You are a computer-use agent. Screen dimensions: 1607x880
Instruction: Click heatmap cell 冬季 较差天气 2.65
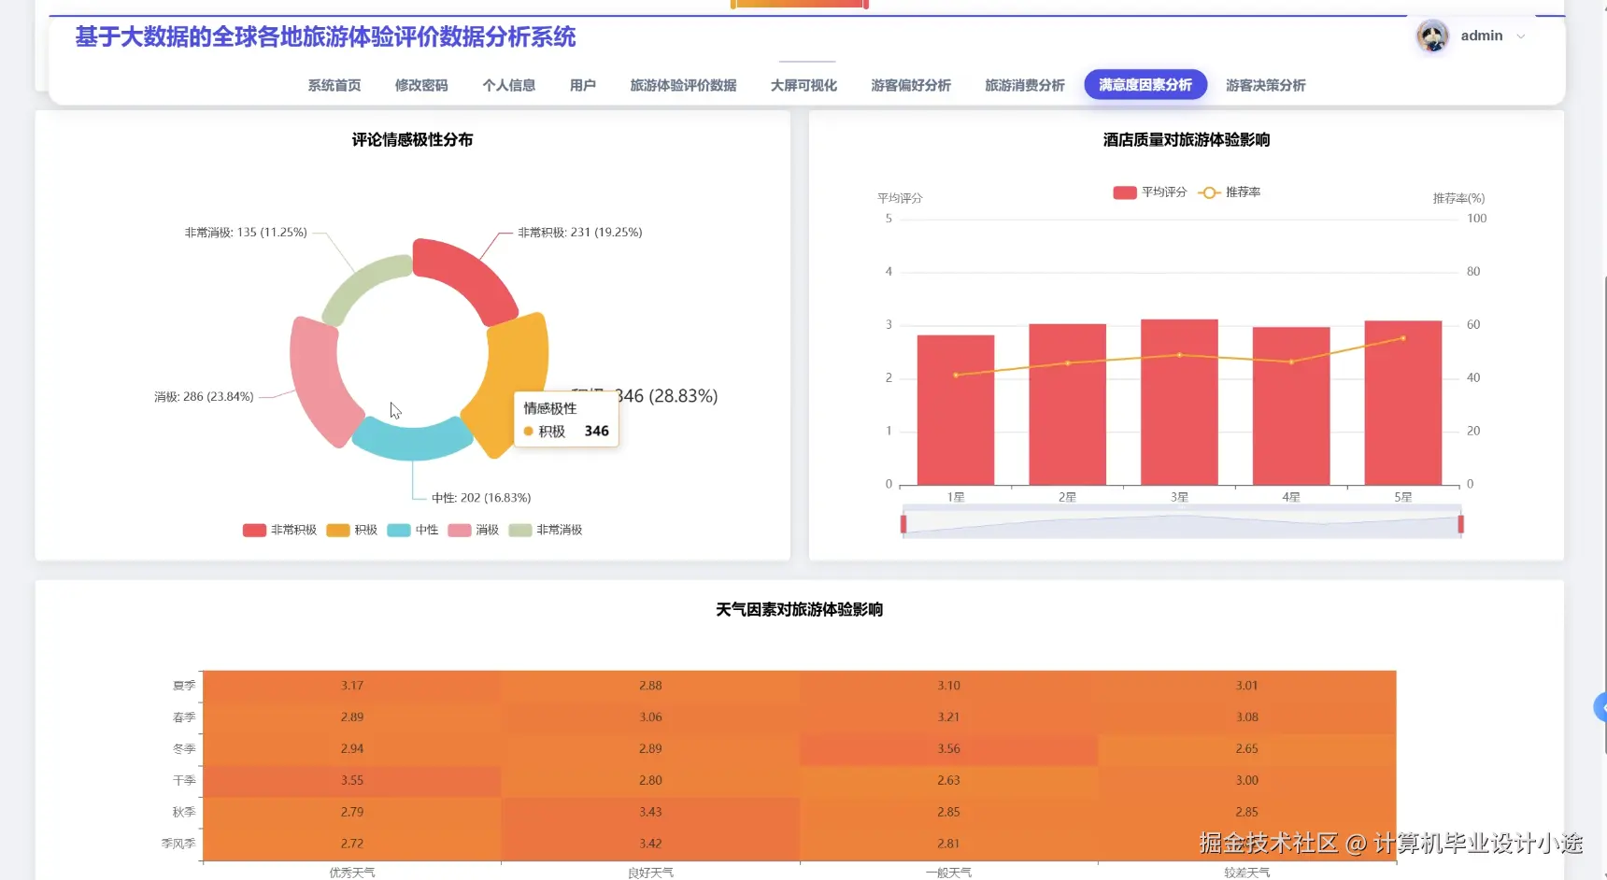tap(1247, 749)
